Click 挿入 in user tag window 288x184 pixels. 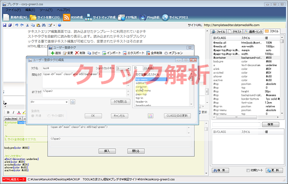(x=107, y=151)
